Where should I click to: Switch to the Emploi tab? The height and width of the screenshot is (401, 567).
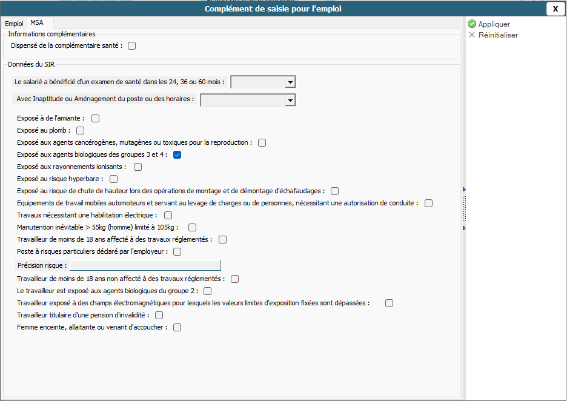(x=14, y=24)
